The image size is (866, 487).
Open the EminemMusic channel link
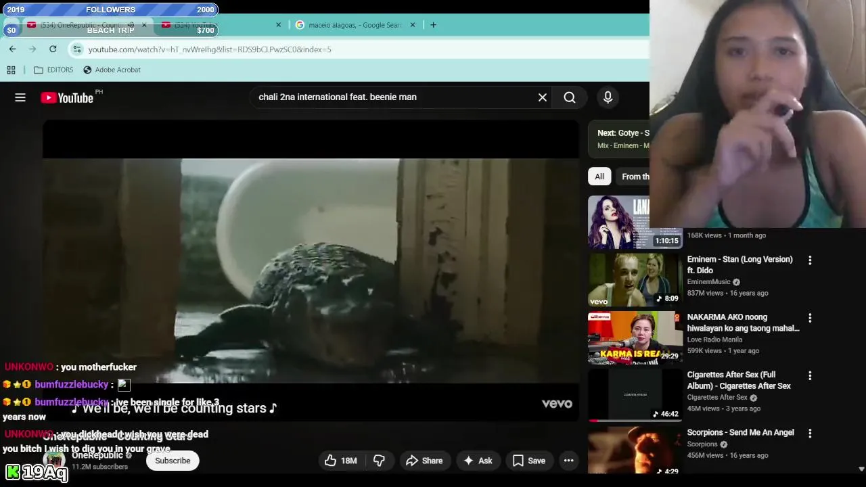[x=708, y=282]
